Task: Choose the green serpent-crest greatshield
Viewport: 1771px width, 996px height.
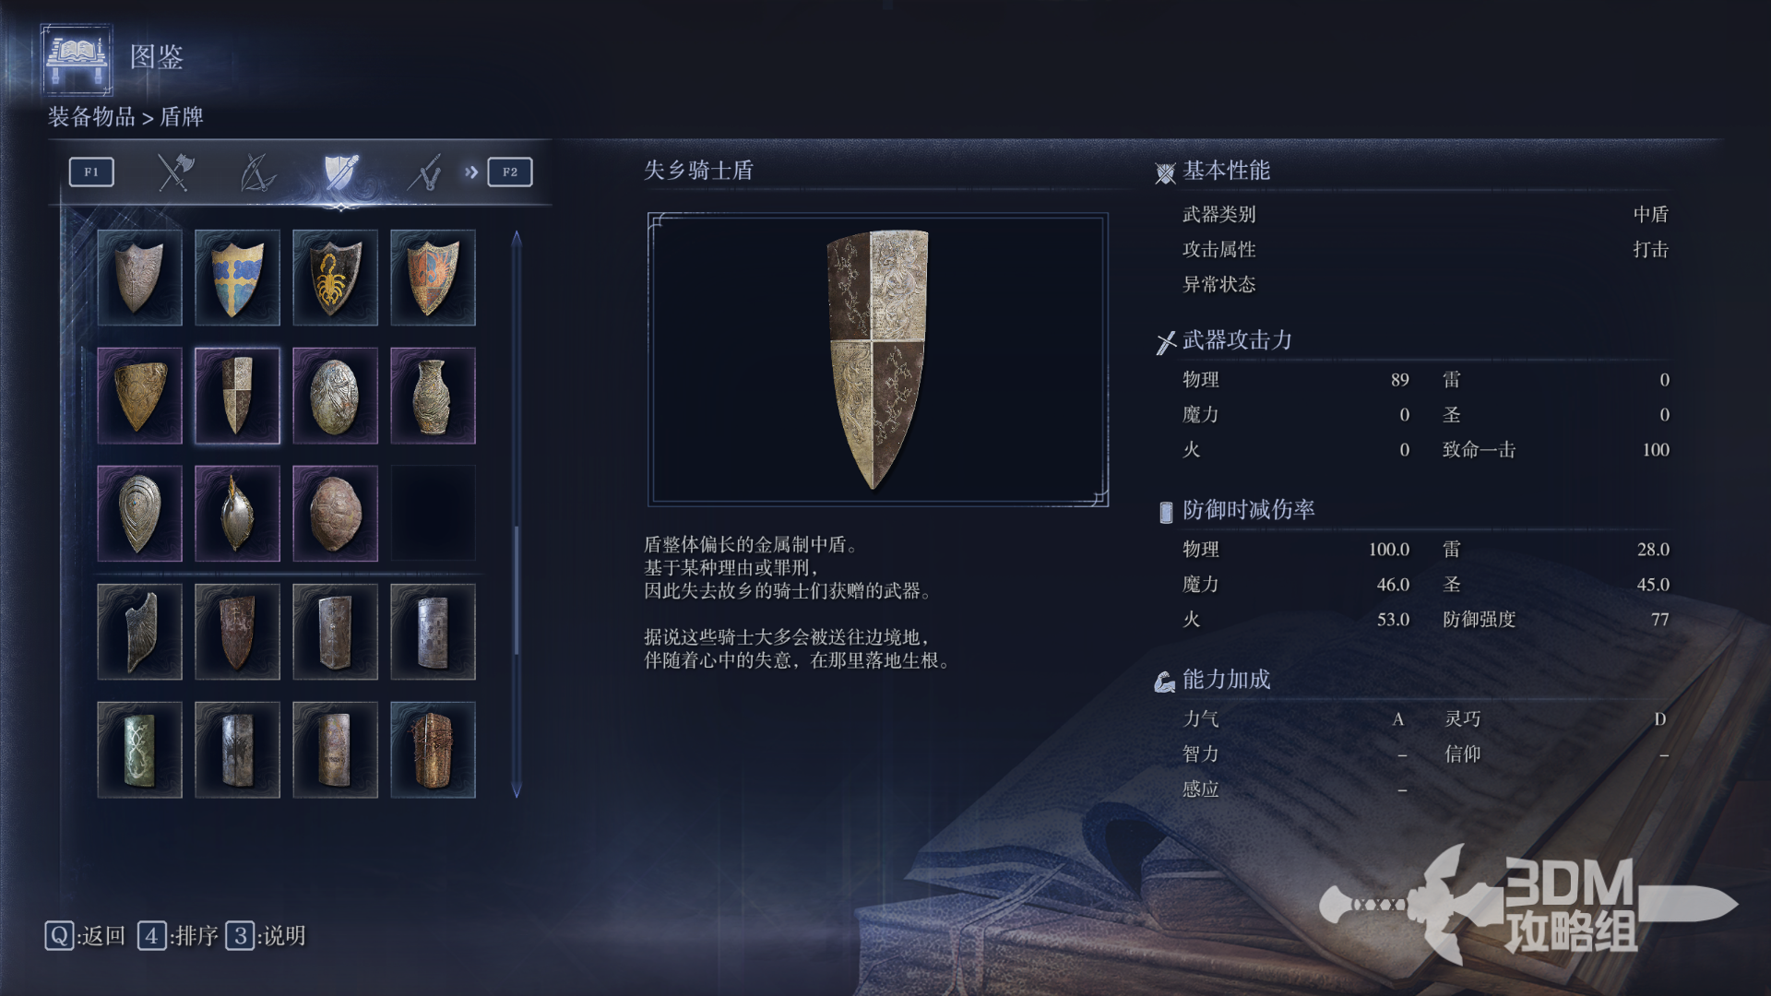Action: pyautogui.click(x=139, y=750)
